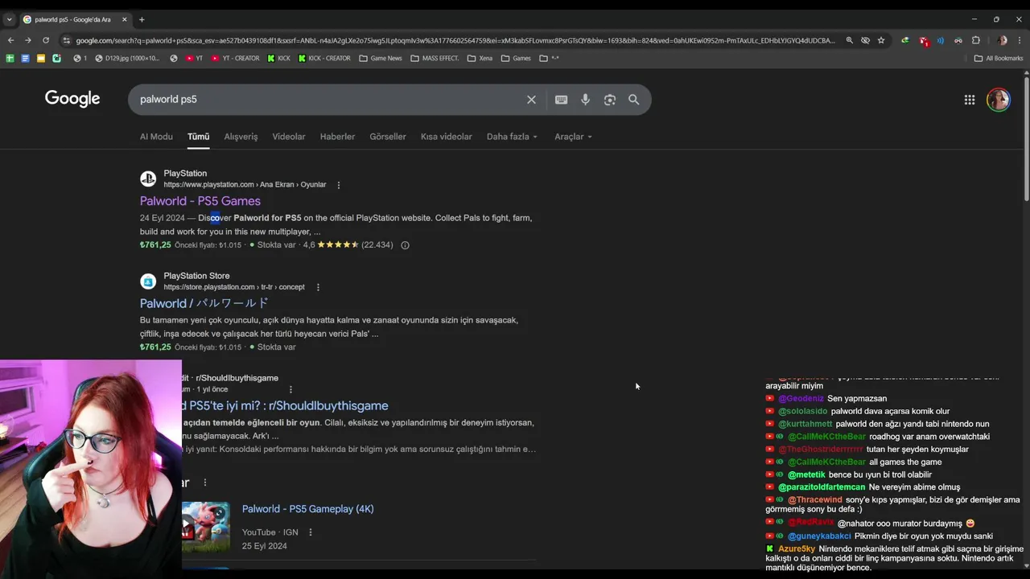
Task: Open the red extension with badge 1
Action: (x=924, y=40)
